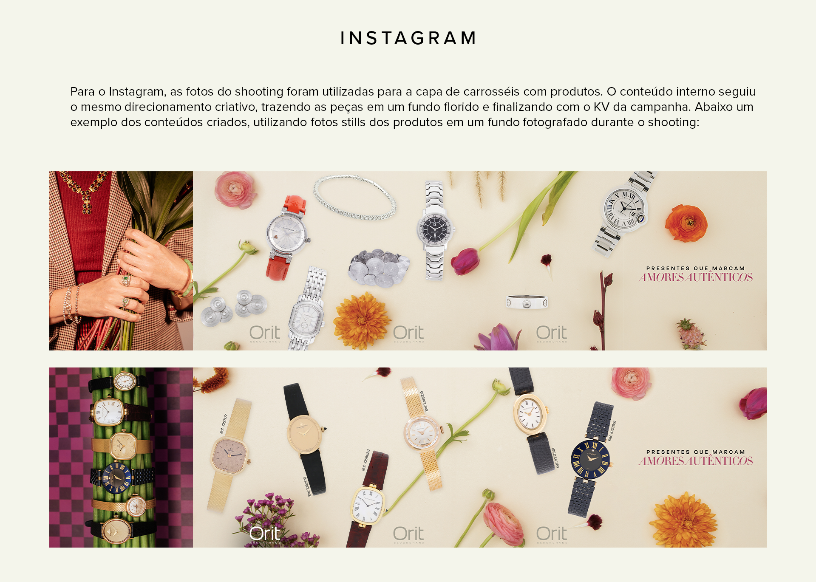This screenshot has height=582, width=816.
Task: Select the gold mesh octagonal Omega watch
Action: [229, 455]
